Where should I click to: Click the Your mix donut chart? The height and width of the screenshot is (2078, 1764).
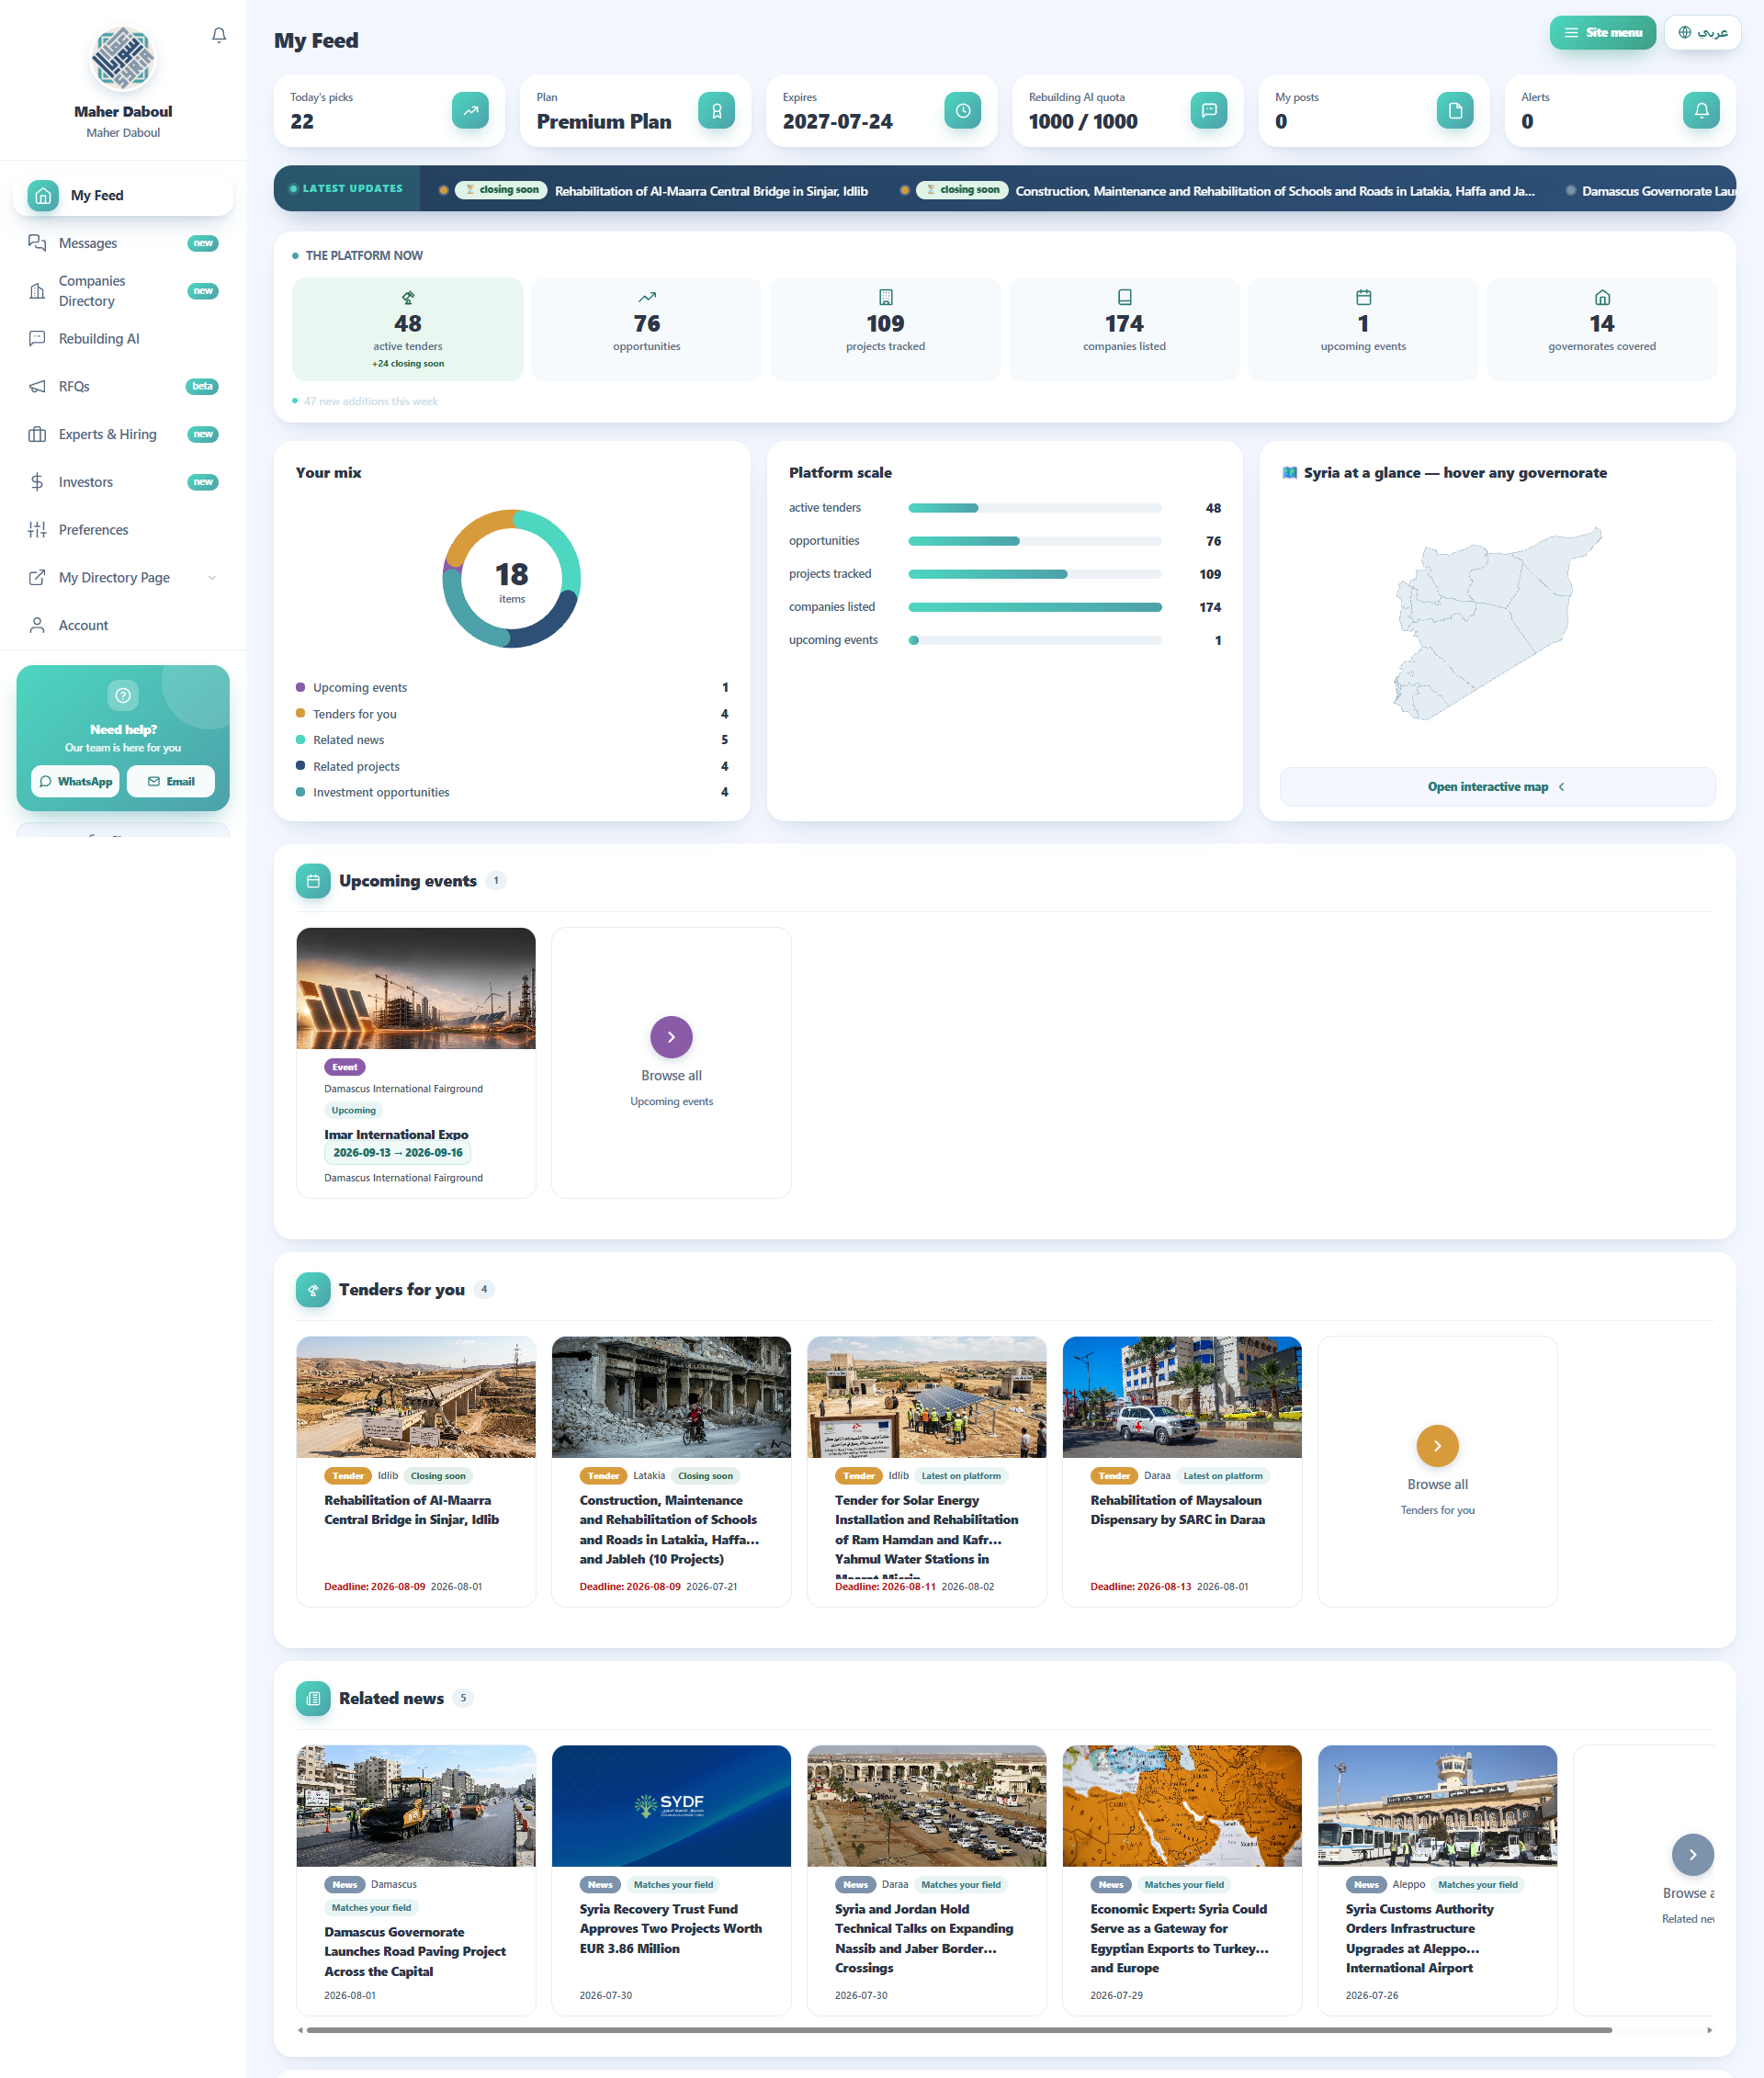point(512,579)
